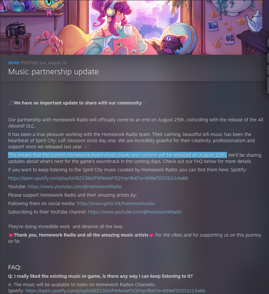Click the music note emoji before 'We have'
This screenshot has width=269, height=294.
(x=11, y=103)
